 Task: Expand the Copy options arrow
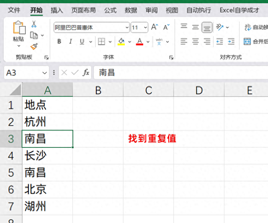coord(42,35)
